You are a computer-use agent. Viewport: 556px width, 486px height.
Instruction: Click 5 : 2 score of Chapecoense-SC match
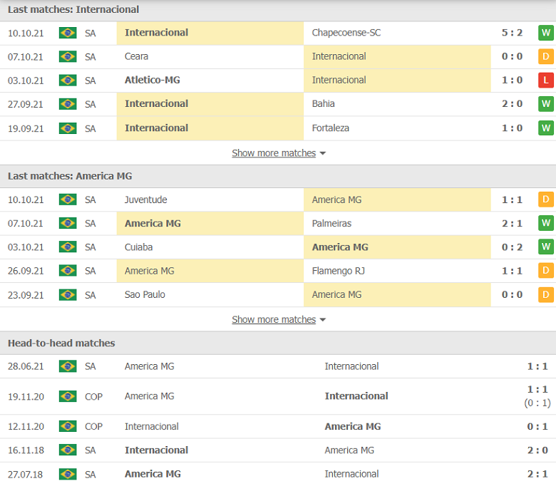[x=512, y=33]
